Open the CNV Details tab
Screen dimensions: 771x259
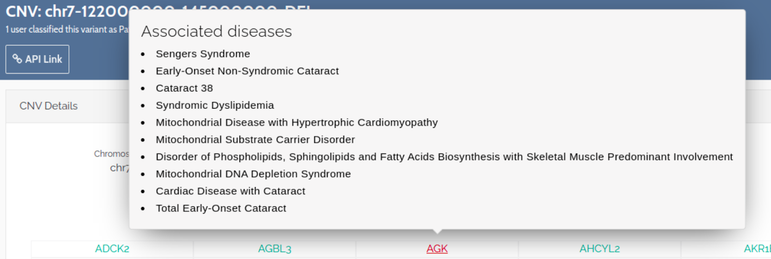[x=48, y=106]
